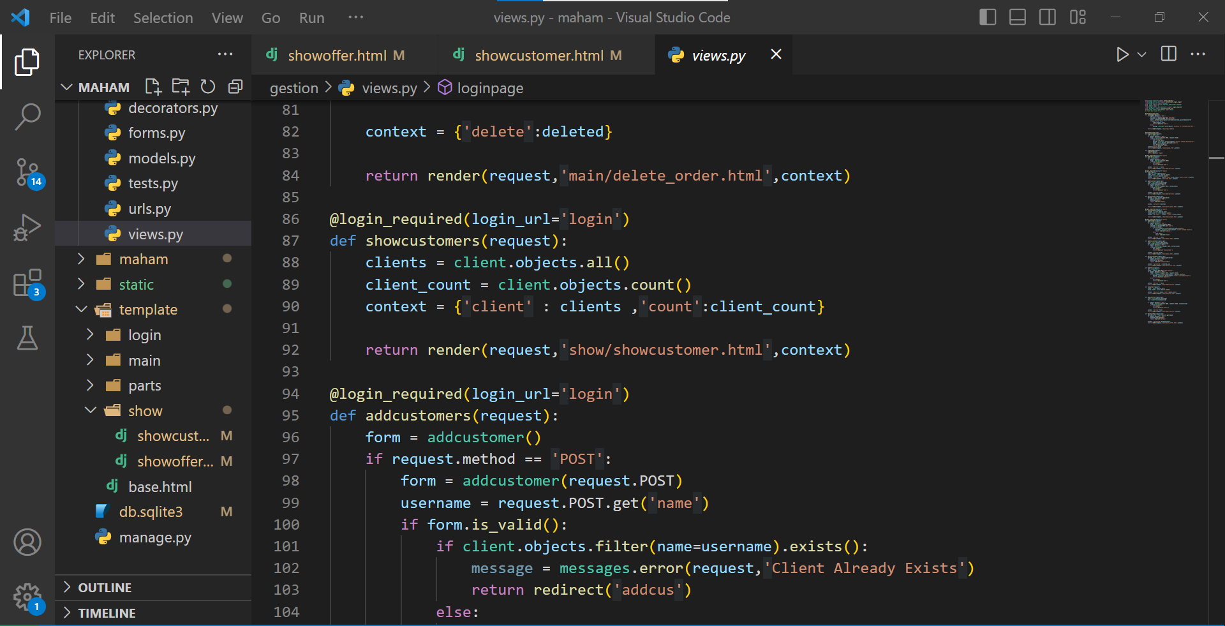Toggle the primary side bar layout button
Viewport: 1225px width, 626px height.
click(987, 17)
